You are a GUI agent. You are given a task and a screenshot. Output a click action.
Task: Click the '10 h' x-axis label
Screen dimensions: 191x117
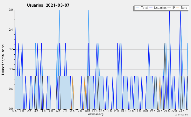87,111
